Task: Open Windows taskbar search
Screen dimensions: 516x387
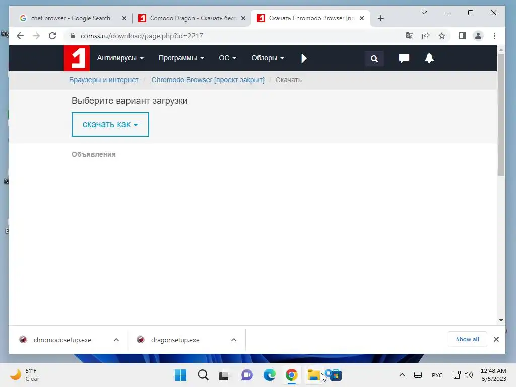Action: click(203, 375)
